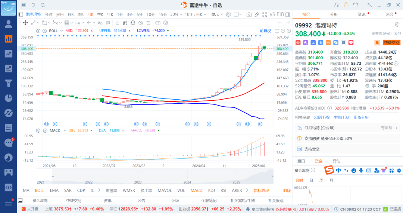Open the layout square dropdown on the chart toolbar
The height and width of the screenshot is (213, 403).
coord(238,14)
